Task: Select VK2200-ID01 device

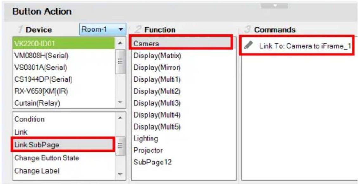Action: pyautogui.click(x=64, y=44)
